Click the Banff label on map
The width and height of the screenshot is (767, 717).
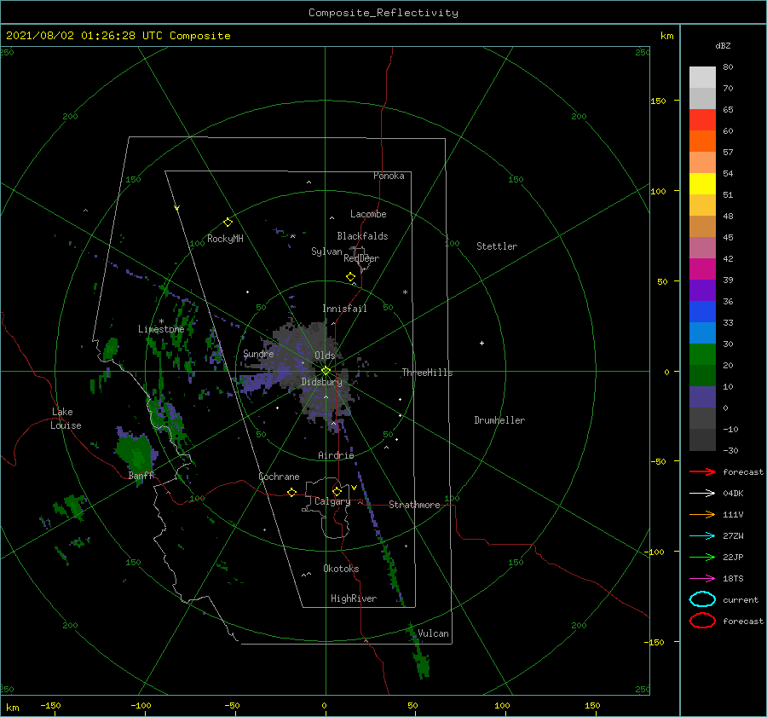[141, 475]
